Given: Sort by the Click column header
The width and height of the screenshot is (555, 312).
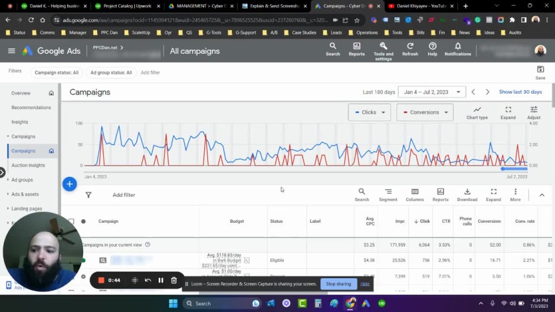Looking at the screenshot, I should [x=422, y=221].
